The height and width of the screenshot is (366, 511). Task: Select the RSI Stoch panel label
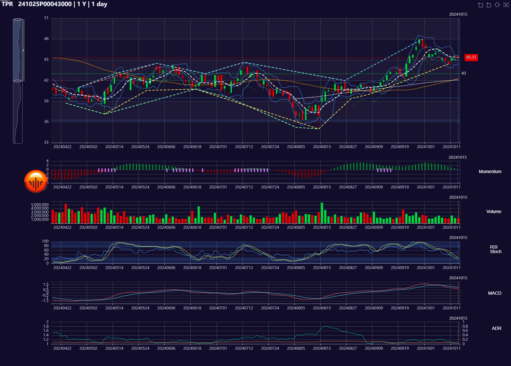(x=495, y=249)
